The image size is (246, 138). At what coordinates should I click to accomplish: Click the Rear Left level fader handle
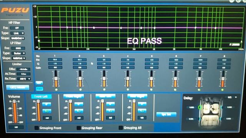click(x=103, y=101)
